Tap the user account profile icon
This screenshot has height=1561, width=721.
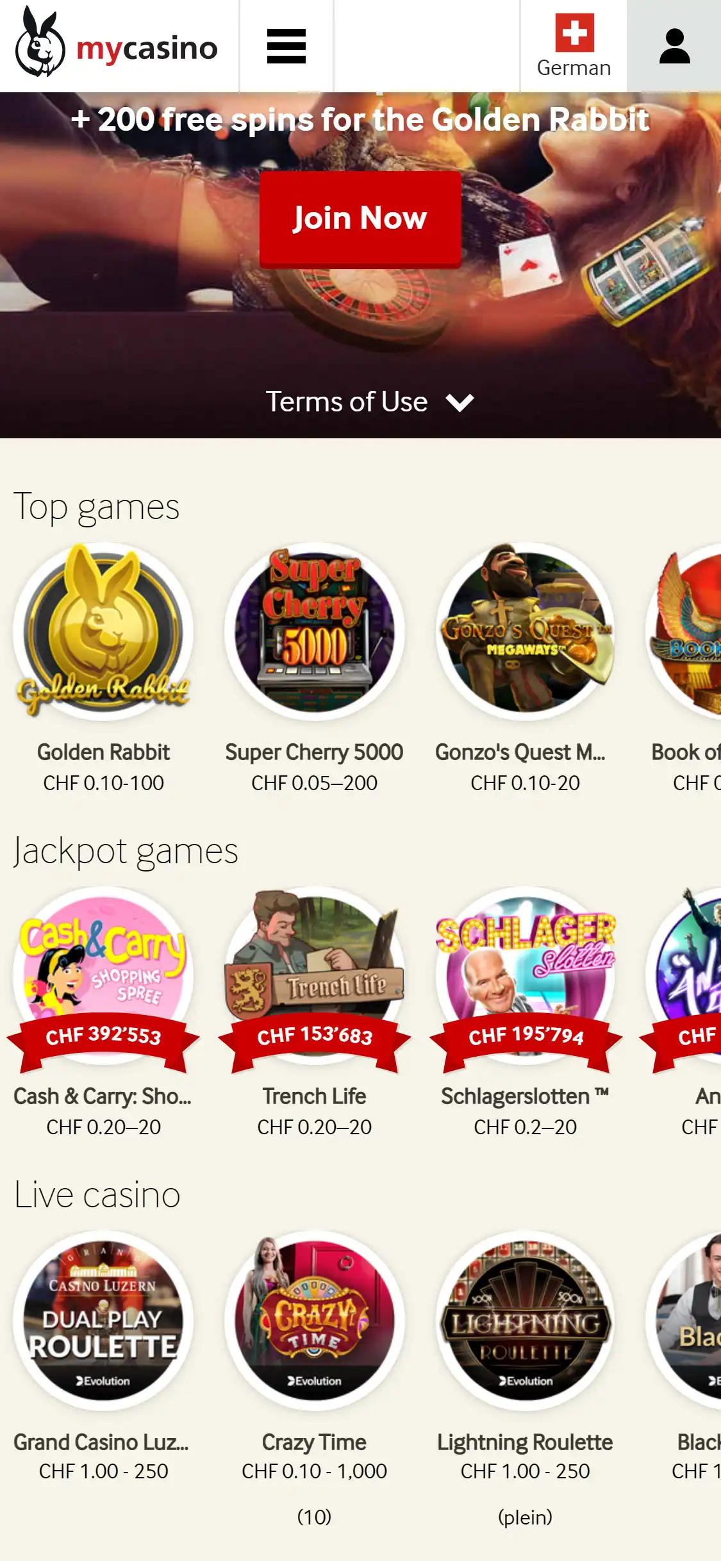[x=674, y=46]
